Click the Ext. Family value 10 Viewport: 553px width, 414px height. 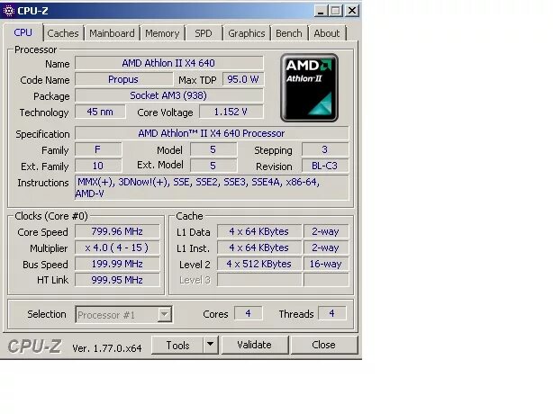pos(98,166)
